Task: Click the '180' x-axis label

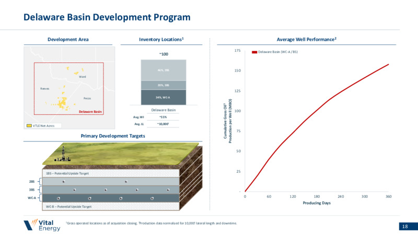Action: [317, 197]
